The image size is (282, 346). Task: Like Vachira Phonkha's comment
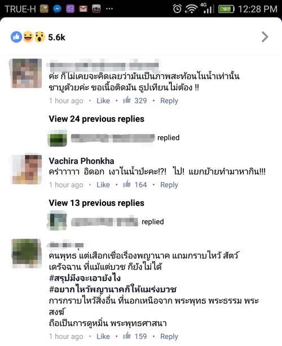103,185
